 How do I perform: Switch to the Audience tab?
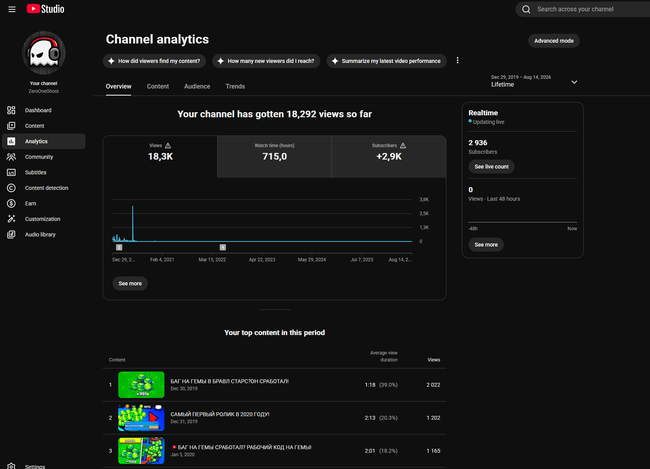197,86
